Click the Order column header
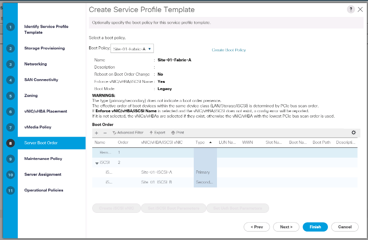The image size is (368, 240). coord(123,142)
